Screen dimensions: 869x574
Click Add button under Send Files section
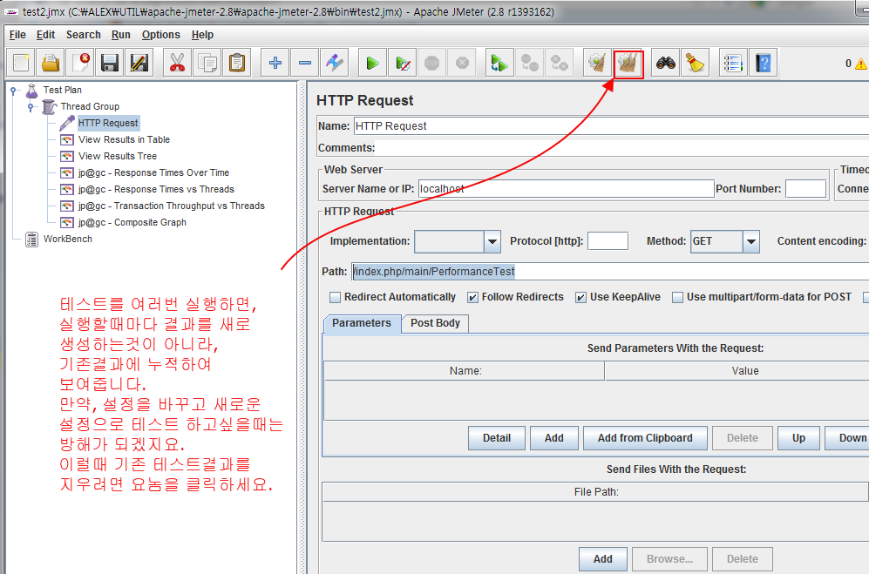(x=603, y=559)
